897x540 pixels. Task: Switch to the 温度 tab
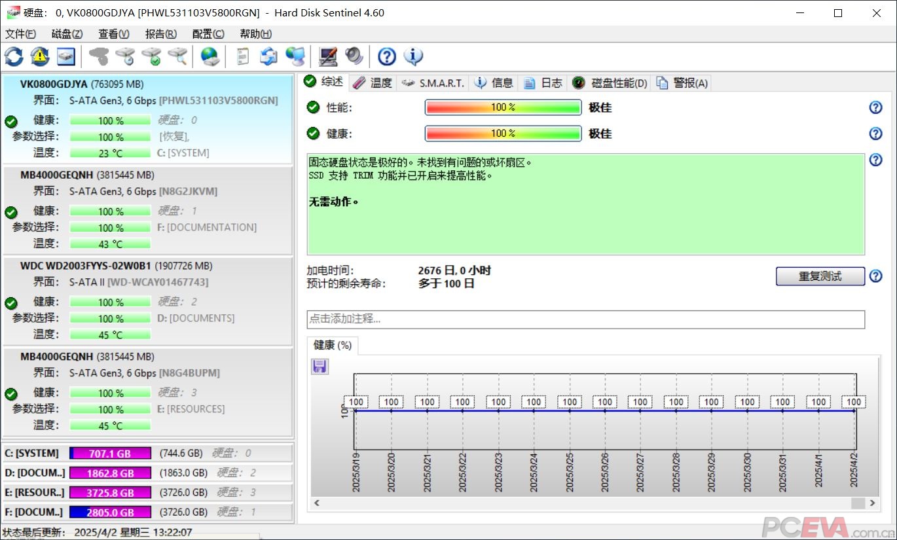373,82
